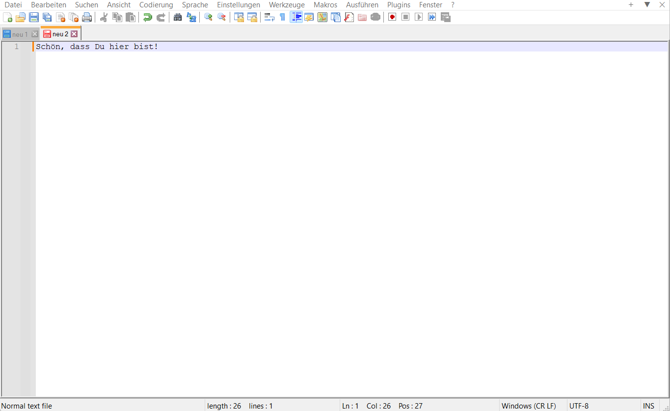Screen dimensions: 670x411
Task: Cut text with the scissors icon
Action: (x=104, y=17)
